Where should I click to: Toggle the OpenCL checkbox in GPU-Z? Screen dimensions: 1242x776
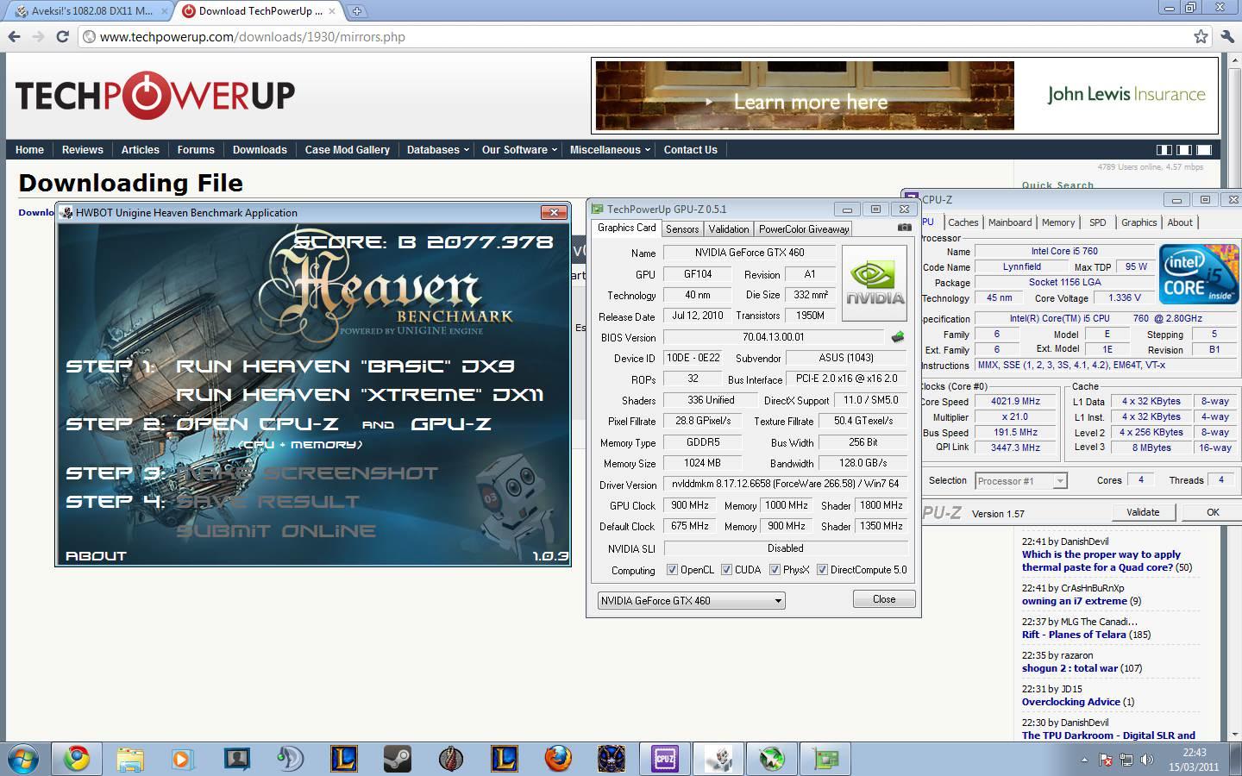click(x=672, y=570)
